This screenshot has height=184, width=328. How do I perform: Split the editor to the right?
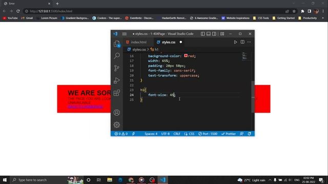coord(242,42)
